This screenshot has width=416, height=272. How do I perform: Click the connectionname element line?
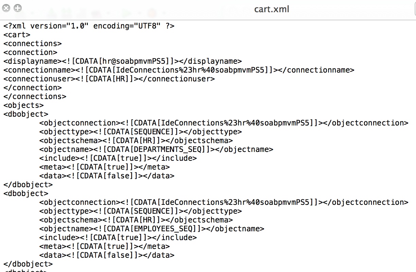(179, 70)
